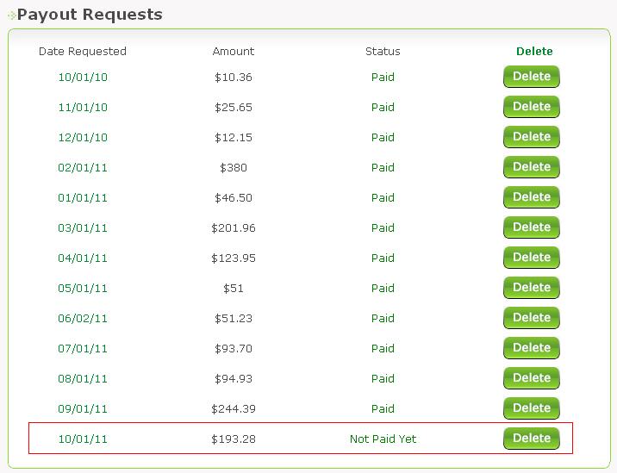Delete the Not Paid Yet request
Screen dimensions: 617x473
[x=531, y=439]
